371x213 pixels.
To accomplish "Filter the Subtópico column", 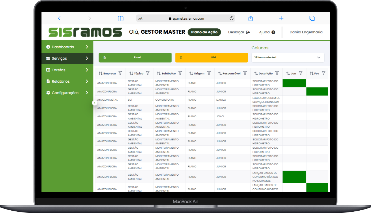I will (180, 73).
